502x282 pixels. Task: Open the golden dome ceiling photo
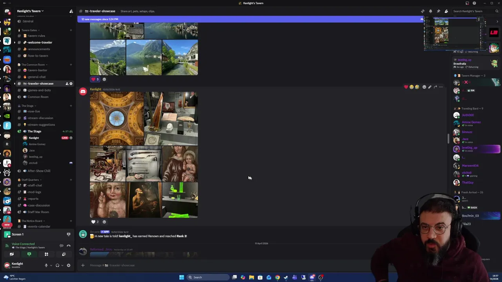pyautogui.click(x=116, y=119)
